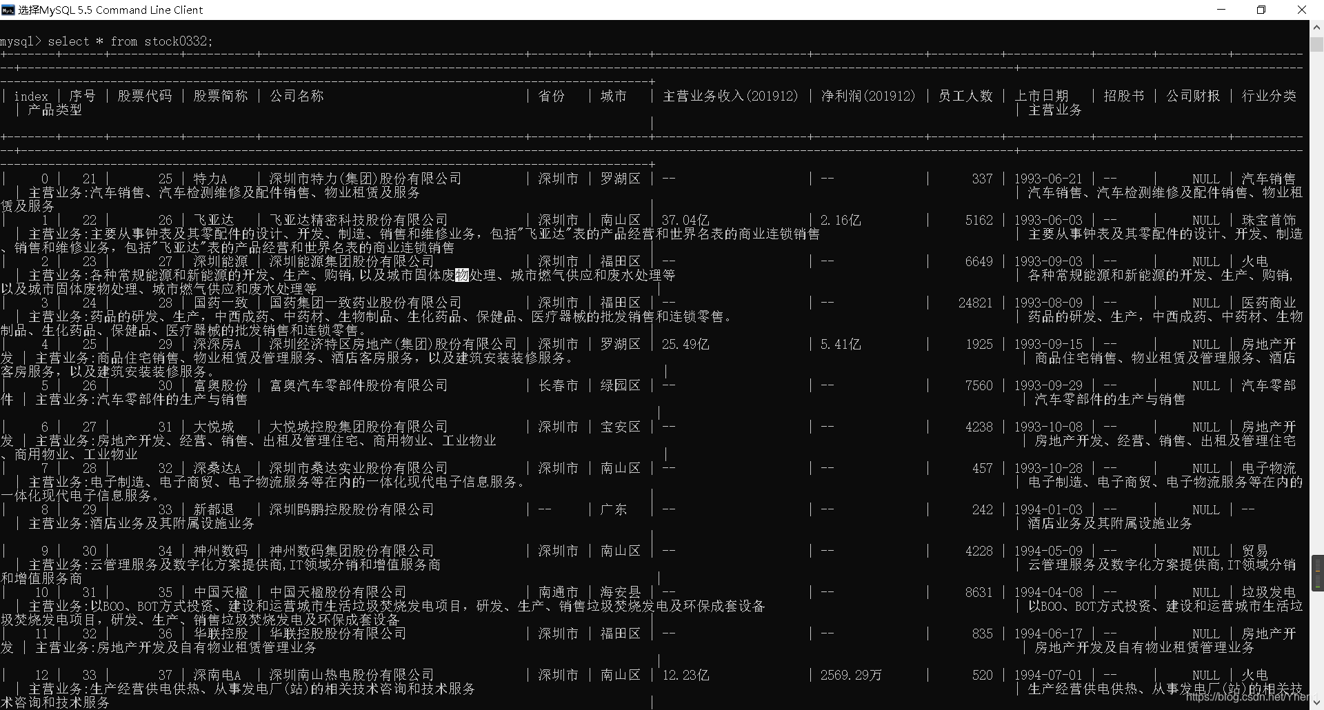Click the province value '南通市'
Image resolution: width=1324 pixels, height=710 pixels.
coord(558,592)
